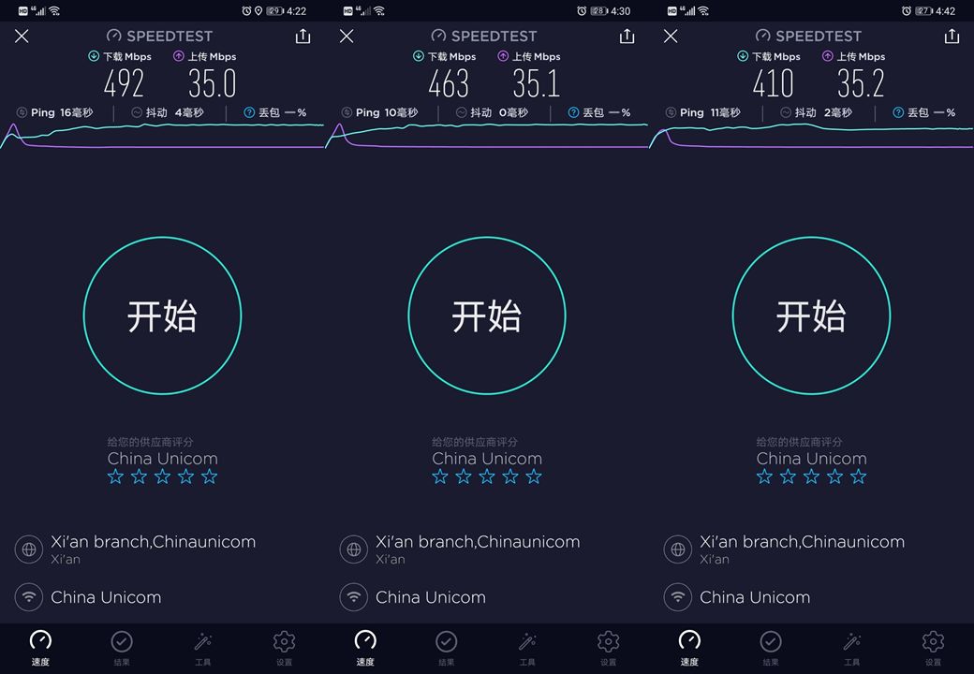Select Xi'an branch,Chinaunicom server in the left panel
The image size is (974, 674).
153,549
